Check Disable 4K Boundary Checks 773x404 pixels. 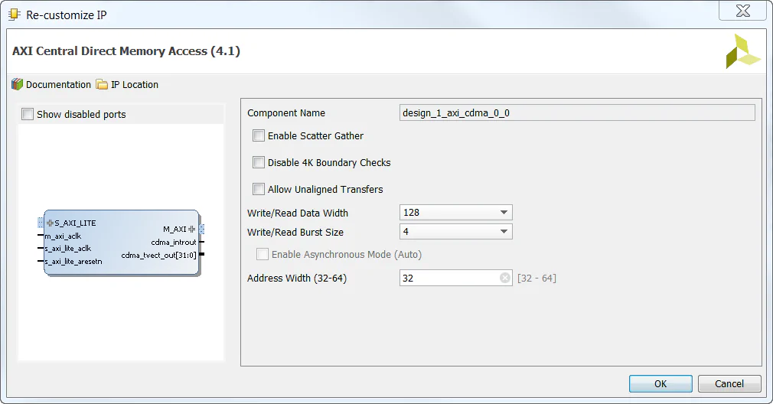(259, 162)
